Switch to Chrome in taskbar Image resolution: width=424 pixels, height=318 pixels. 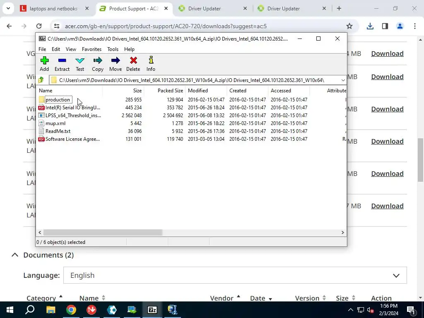71,310
